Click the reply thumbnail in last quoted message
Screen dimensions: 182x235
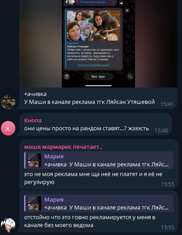click(x=34, y=203)
